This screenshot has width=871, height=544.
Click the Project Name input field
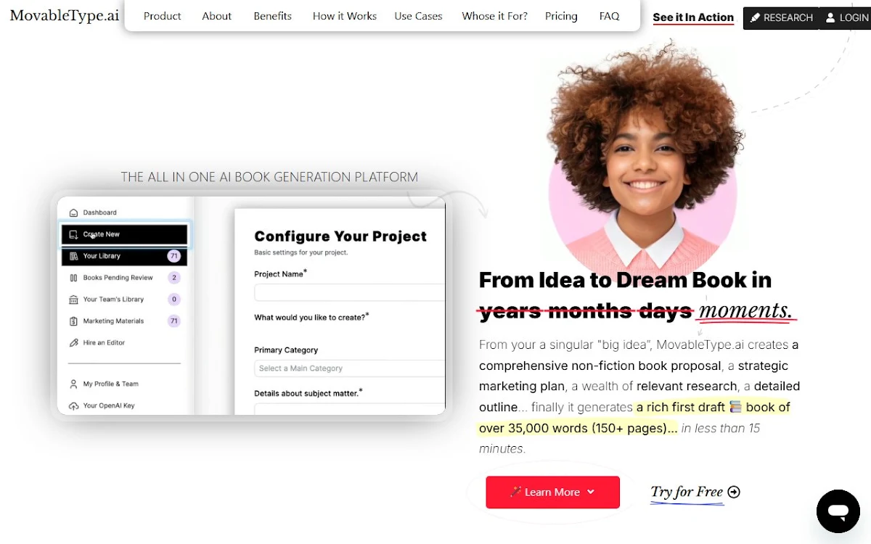(x=349, y=292)
